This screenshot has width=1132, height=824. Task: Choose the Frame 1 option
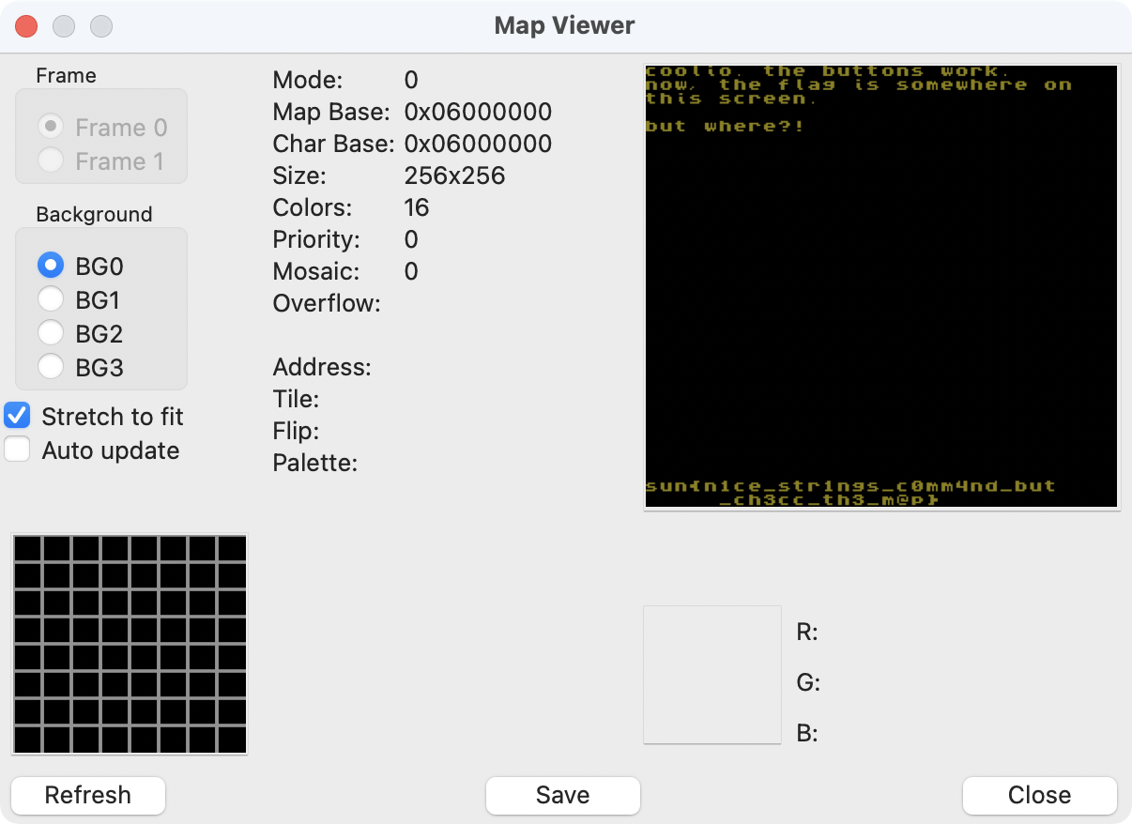coord(50,160)
